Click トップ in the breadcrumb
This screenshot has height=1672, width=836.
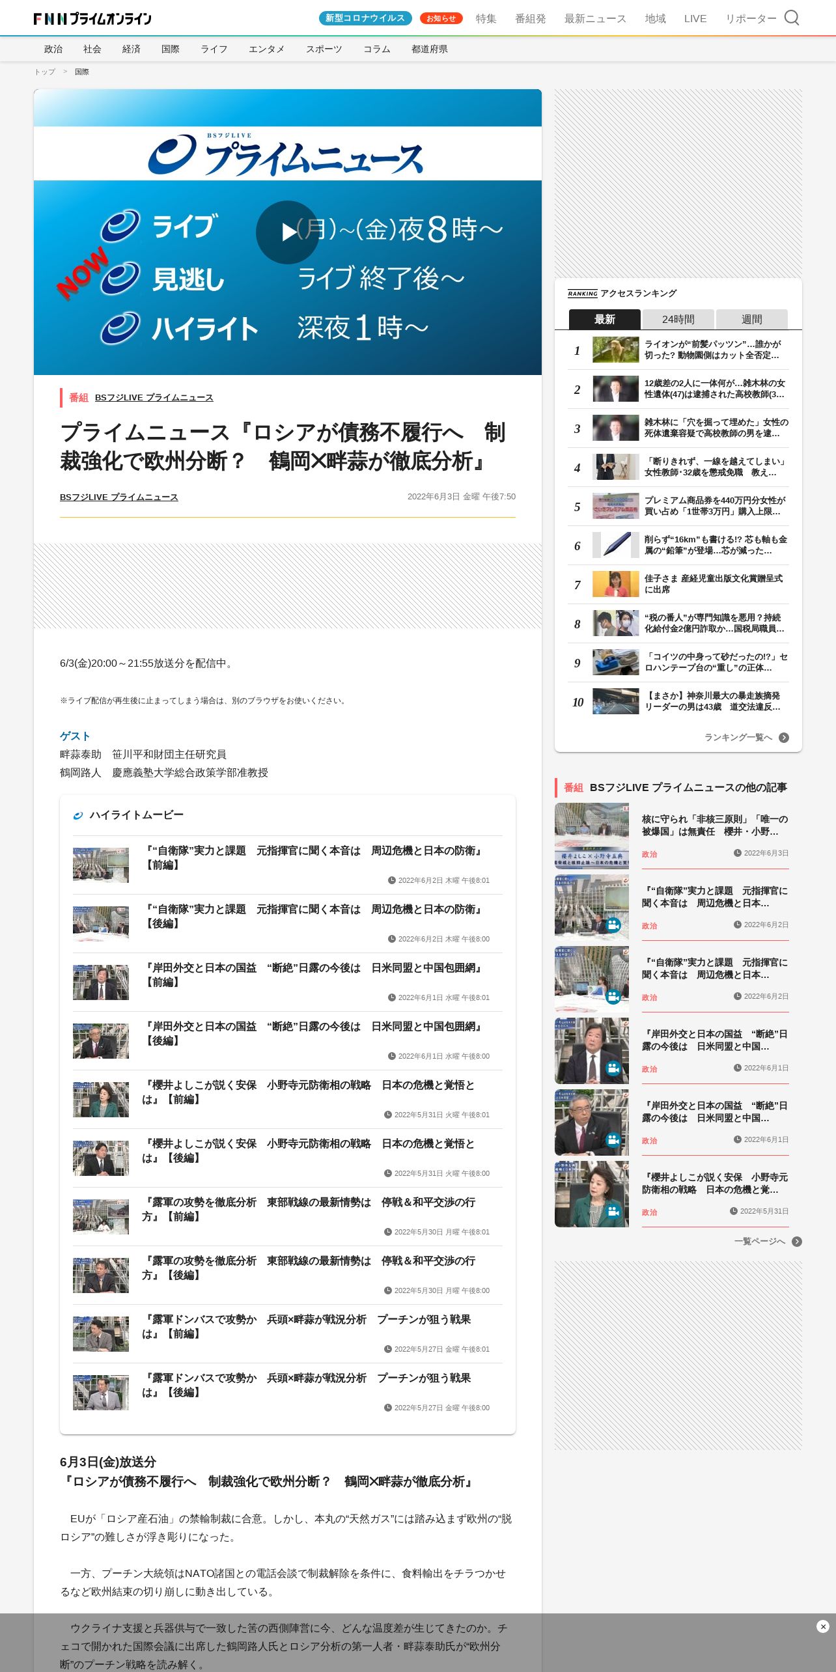pyautogui.click(x=45, y=72)
